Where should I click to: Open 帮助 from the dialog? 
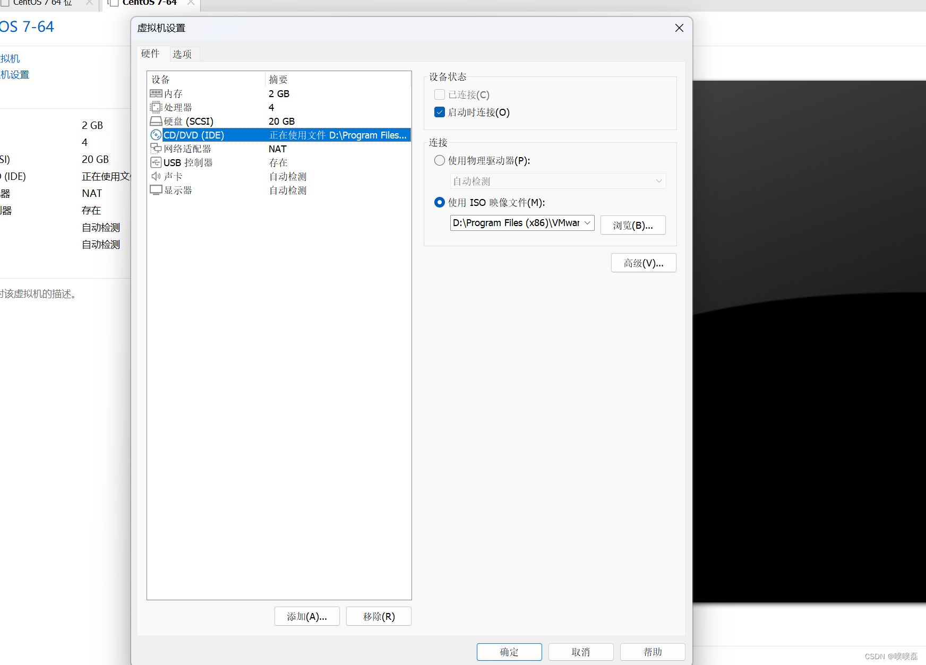653,652
